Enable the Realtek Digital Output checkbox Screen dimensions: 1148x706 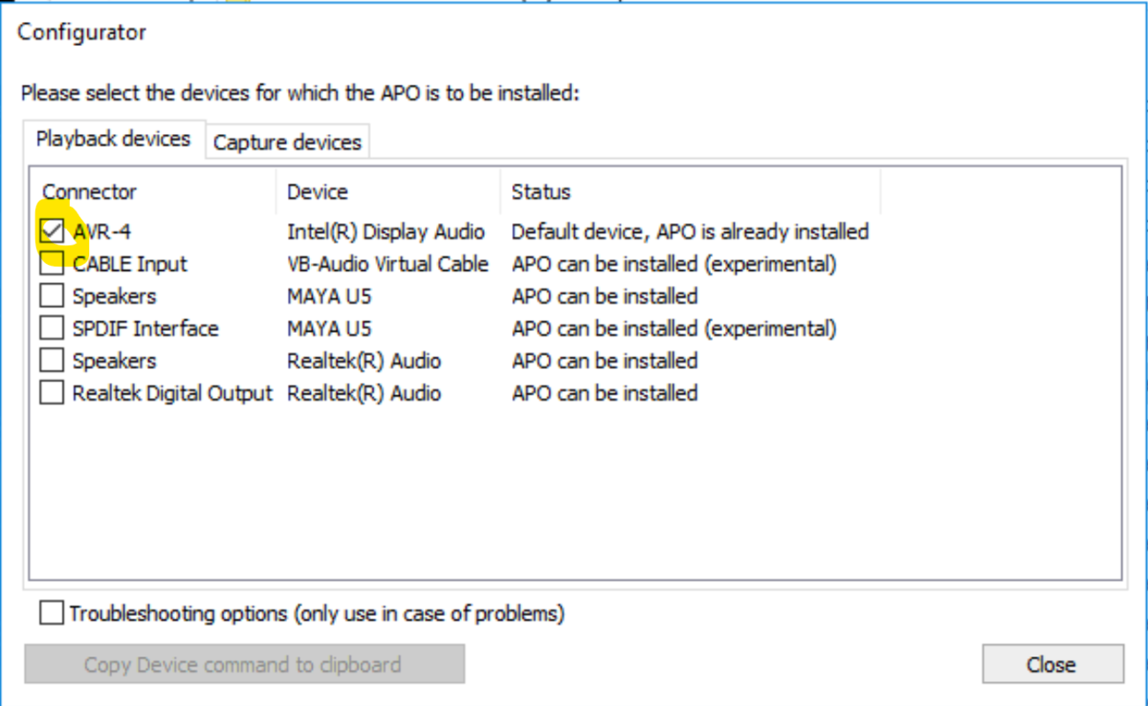52,393
